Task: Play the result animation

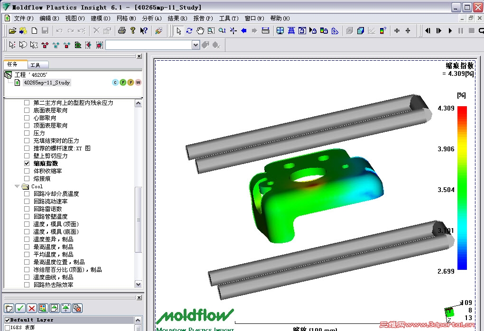Action: 450,30
